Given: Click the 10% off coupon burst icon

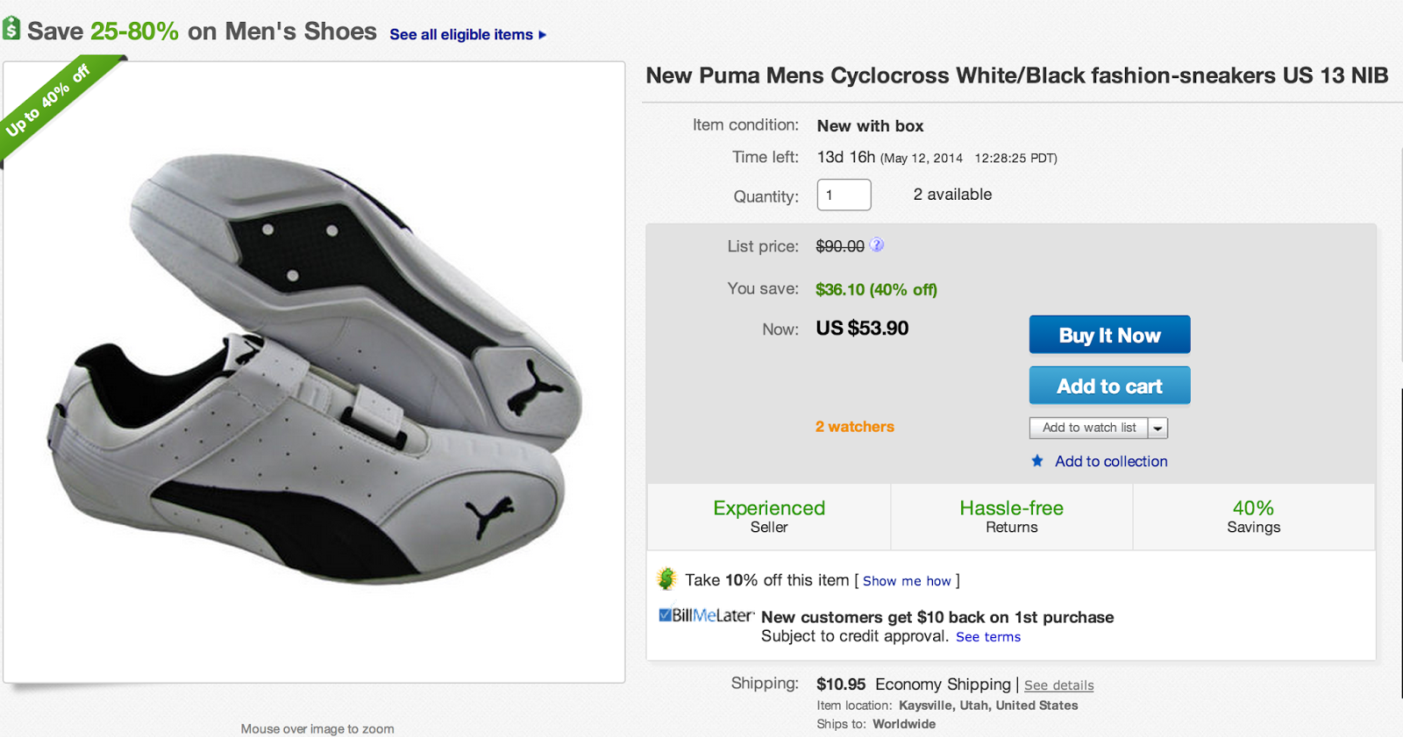Looking at the screenshot, I should tap(666, 579).
